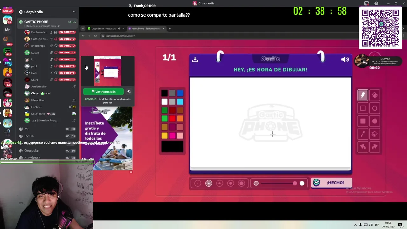Select the paint bucket fill tool

[x=375, y=134]
